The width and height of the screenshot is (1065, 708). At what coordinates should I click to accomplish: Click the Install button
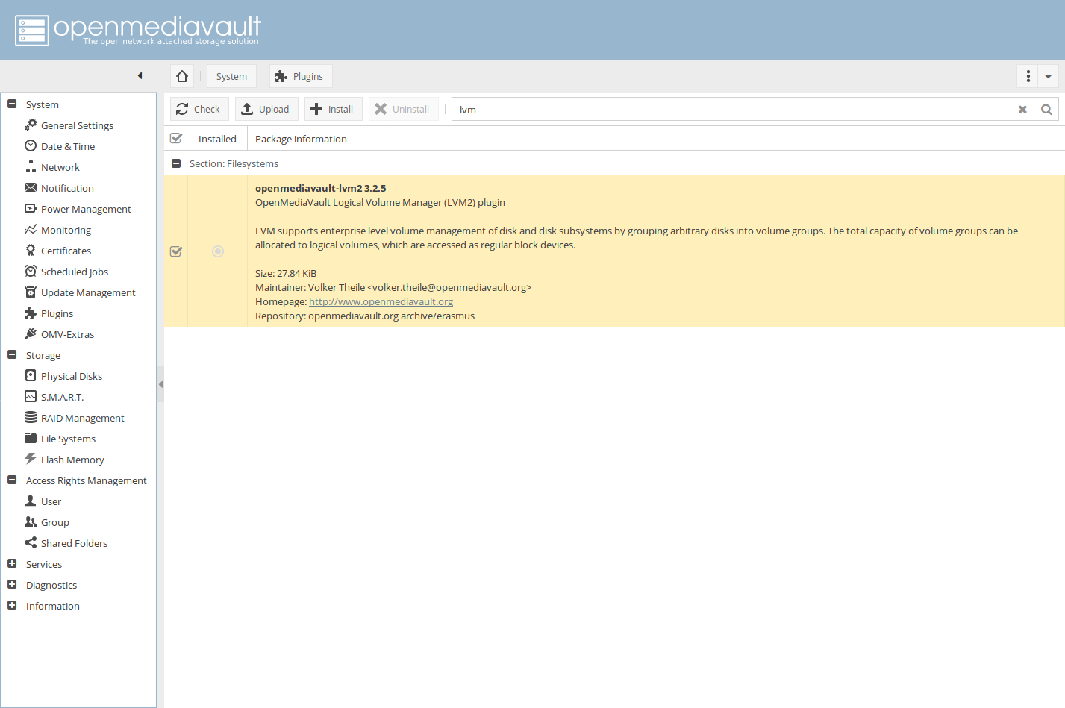pos(333,109)
